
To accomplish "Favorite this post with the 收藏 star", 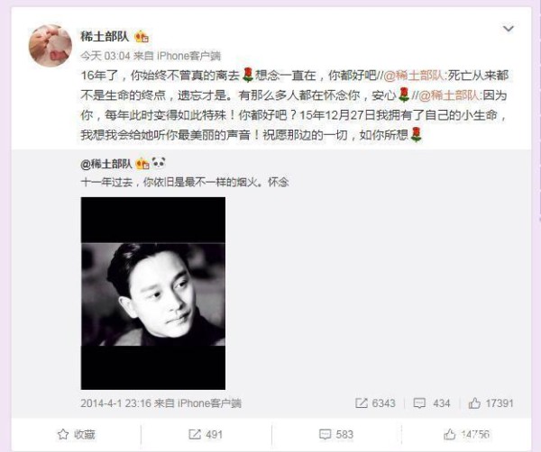I will click(77, 434).
